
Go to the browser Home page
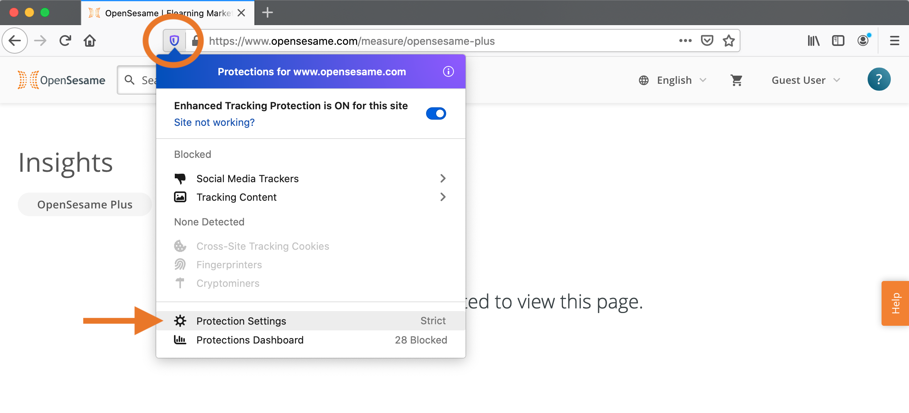(x=90, y=41)
